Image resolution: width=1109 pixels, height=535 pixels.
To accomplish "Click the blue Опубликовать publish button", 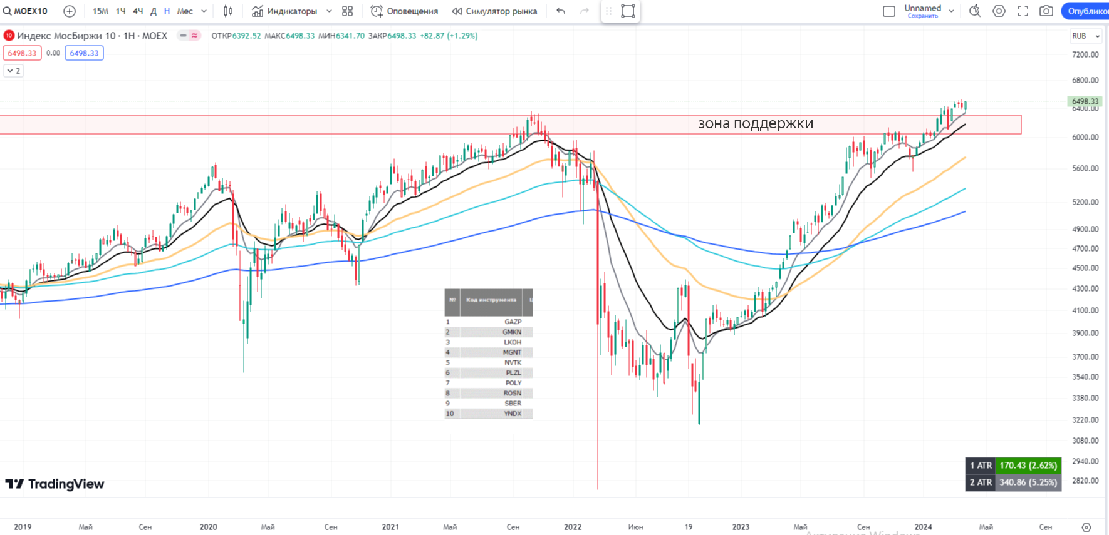I will coord(1085,11).
